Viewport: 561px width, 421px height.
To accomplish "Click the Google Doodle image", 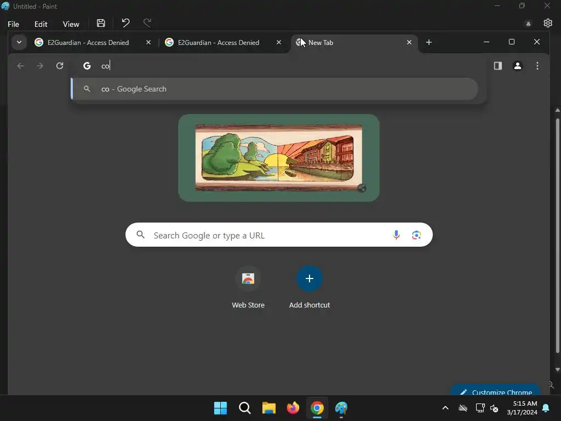I will (279, 158).
